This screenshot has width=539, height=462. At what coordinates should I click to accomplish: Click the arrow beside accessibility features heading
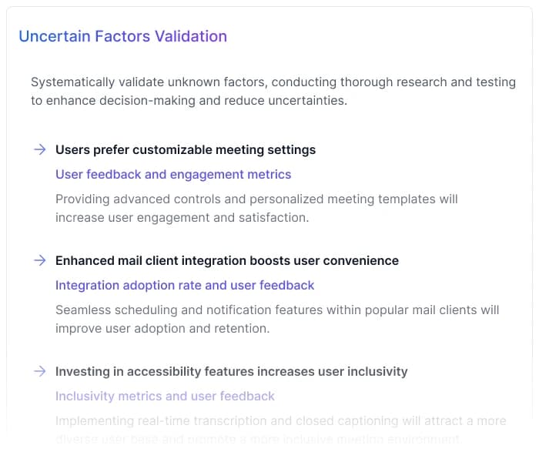pos(39,371)
